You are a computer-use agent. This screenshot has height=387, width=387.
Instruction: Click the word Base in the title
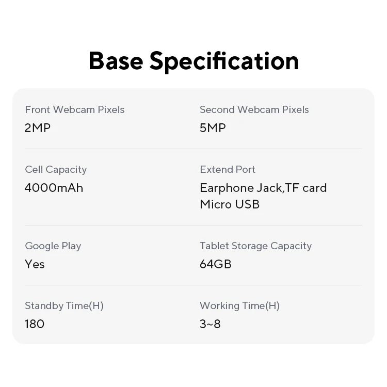pos(116,61)
